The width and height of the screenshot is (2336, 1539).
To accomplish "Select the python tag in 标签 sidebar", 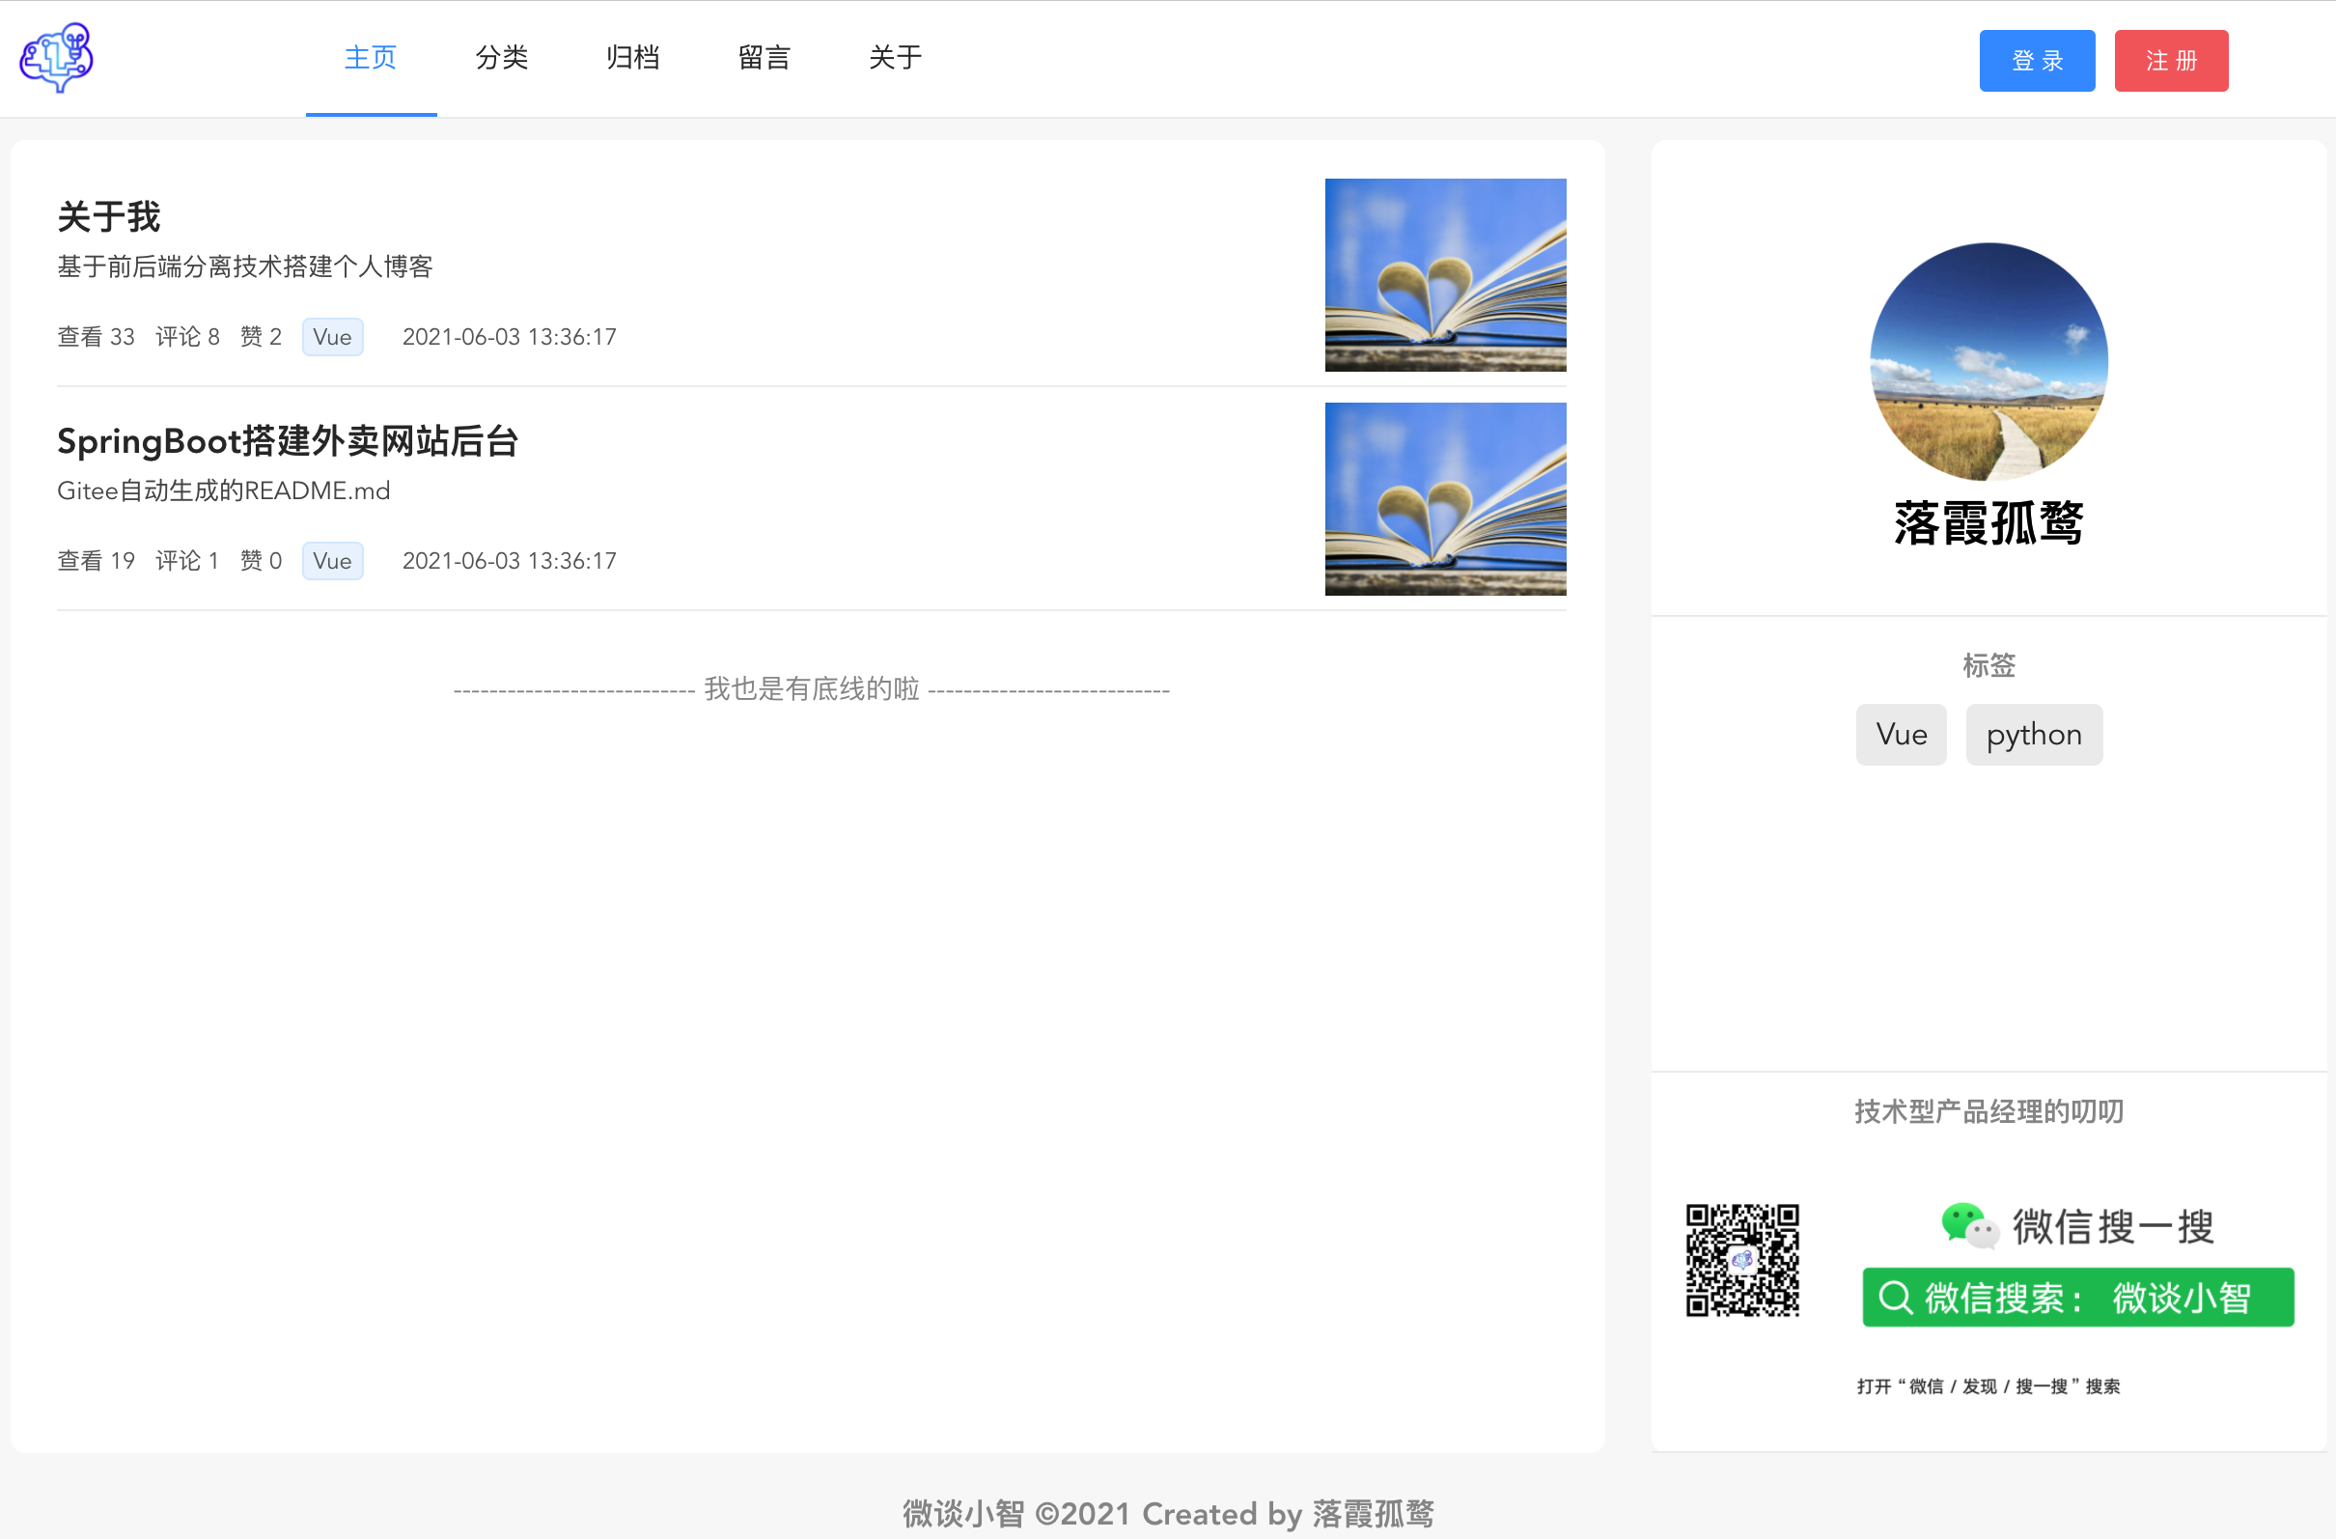I will click(x=2034, y=734).
